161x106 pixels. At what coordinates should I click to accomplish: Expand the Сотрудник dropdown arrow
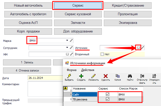pos(67,47)
